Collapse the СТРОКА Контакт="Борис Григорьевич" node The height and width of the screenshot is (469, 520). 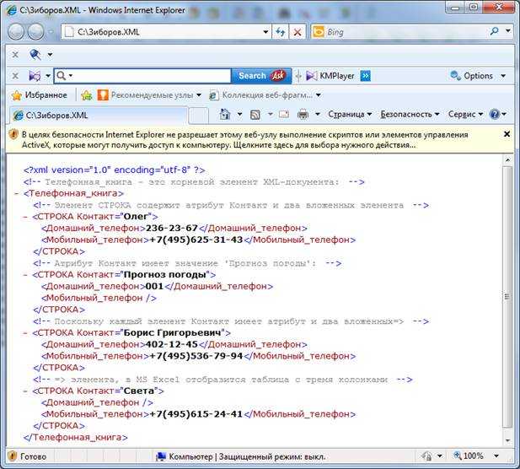coord(25,333)
